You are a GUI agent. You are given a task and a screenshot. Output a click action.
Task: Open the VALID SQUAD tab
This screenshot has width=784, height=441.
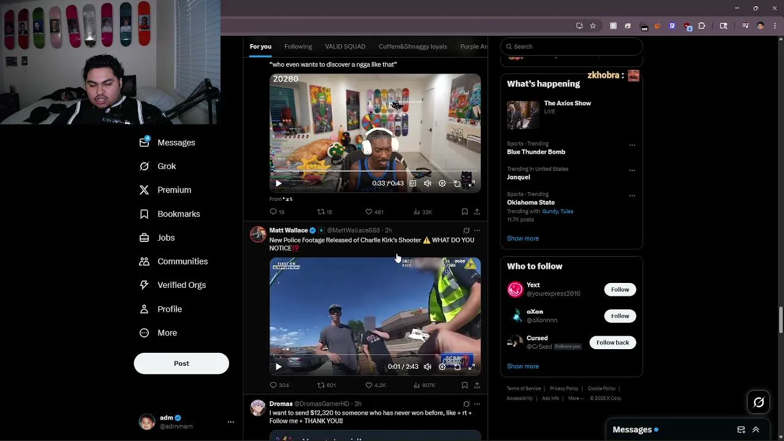(x=345, y=47)
